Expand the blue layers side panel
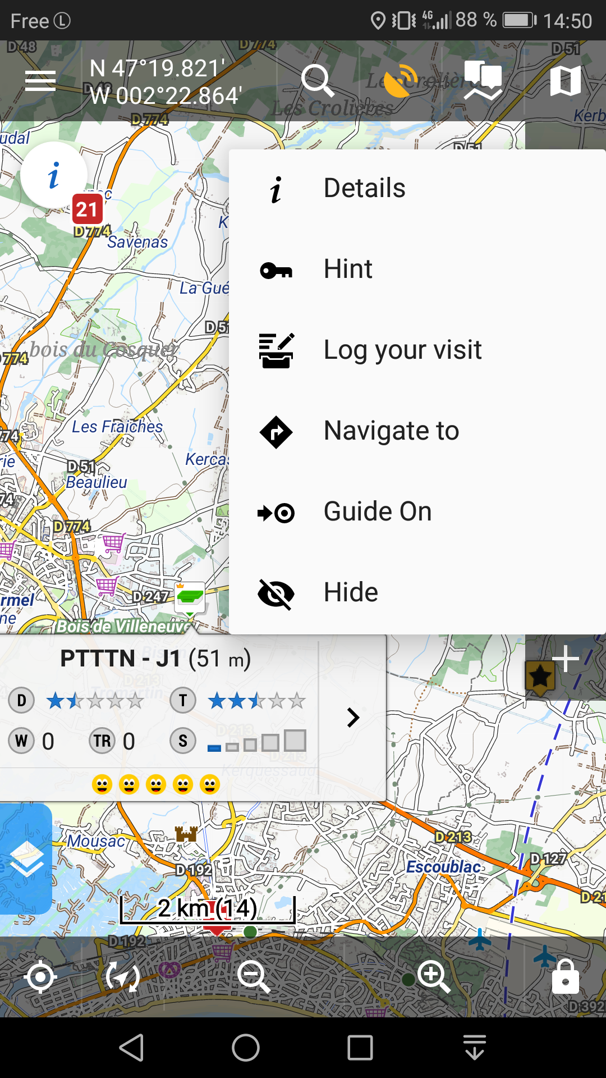This screenshot has height=1078, width=606. click(26, 858)
